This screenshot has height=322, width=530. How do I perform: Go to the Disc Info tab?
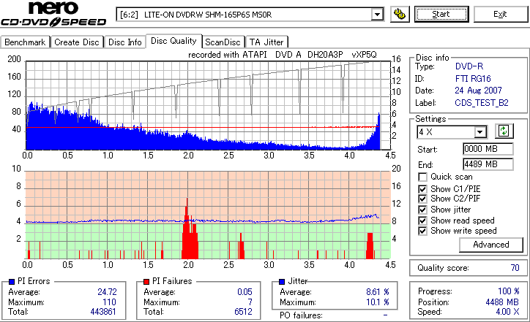click(x=124, y=42)
